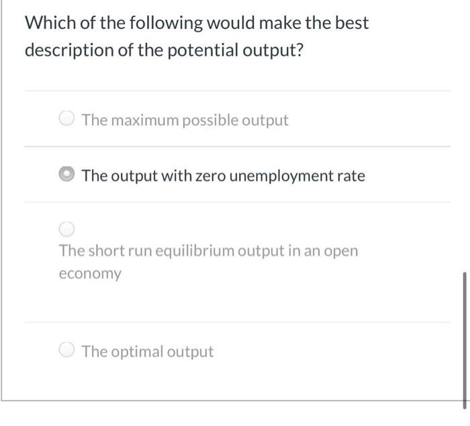Click the word 'economy' in the third option
This screenshot has width=470, height=426.
tap(90, 274)
